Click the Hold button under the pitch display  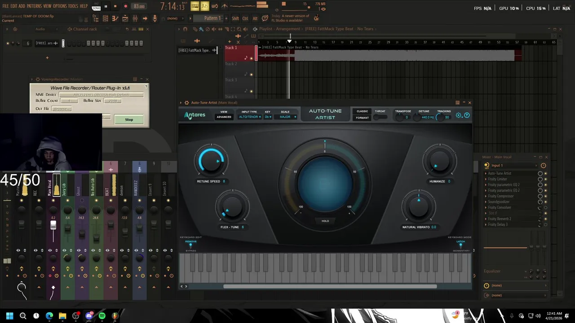[x=325, y=221]
